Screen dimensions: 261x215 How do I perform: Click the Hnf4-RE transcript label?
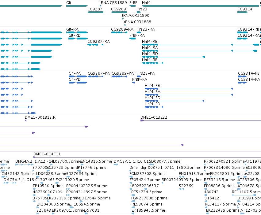150,42
